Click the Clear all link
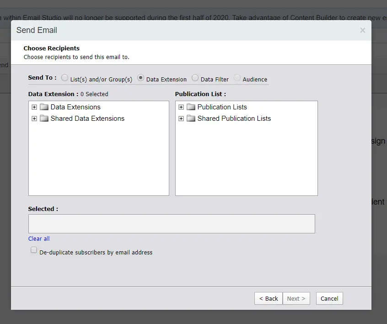The image size is (387, 324). tap(39, 238)
